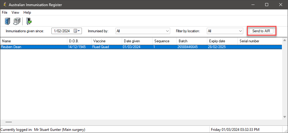Click the 14/12/1945 date of birth cell
The image size is (288, 133).
(77, 47)
